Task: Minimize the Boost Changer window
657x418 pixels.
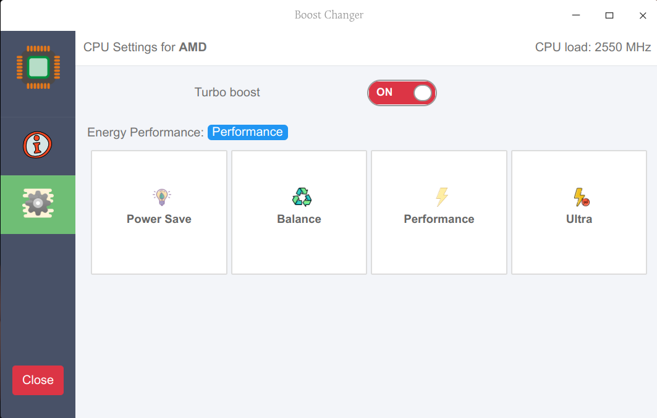Action: (576, 15)
